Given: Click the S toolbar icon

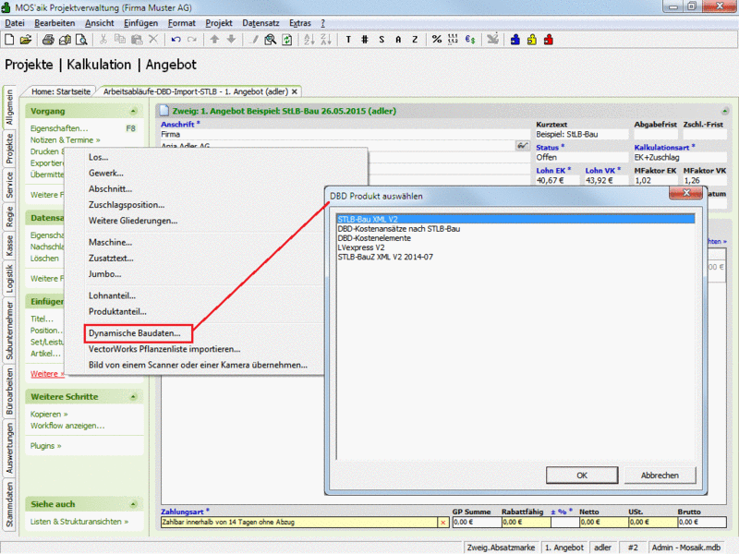Looking at the screenshot, I should pos(382,40).
